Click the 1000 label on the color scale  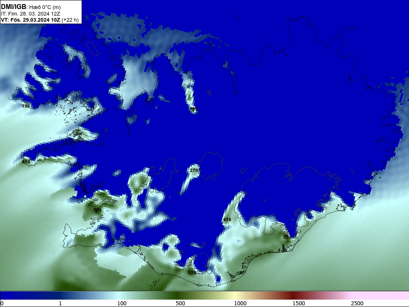click(240, 303)
